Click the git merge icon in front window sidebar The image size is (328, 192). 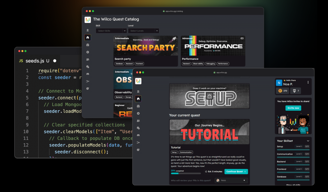click(138, 143)
